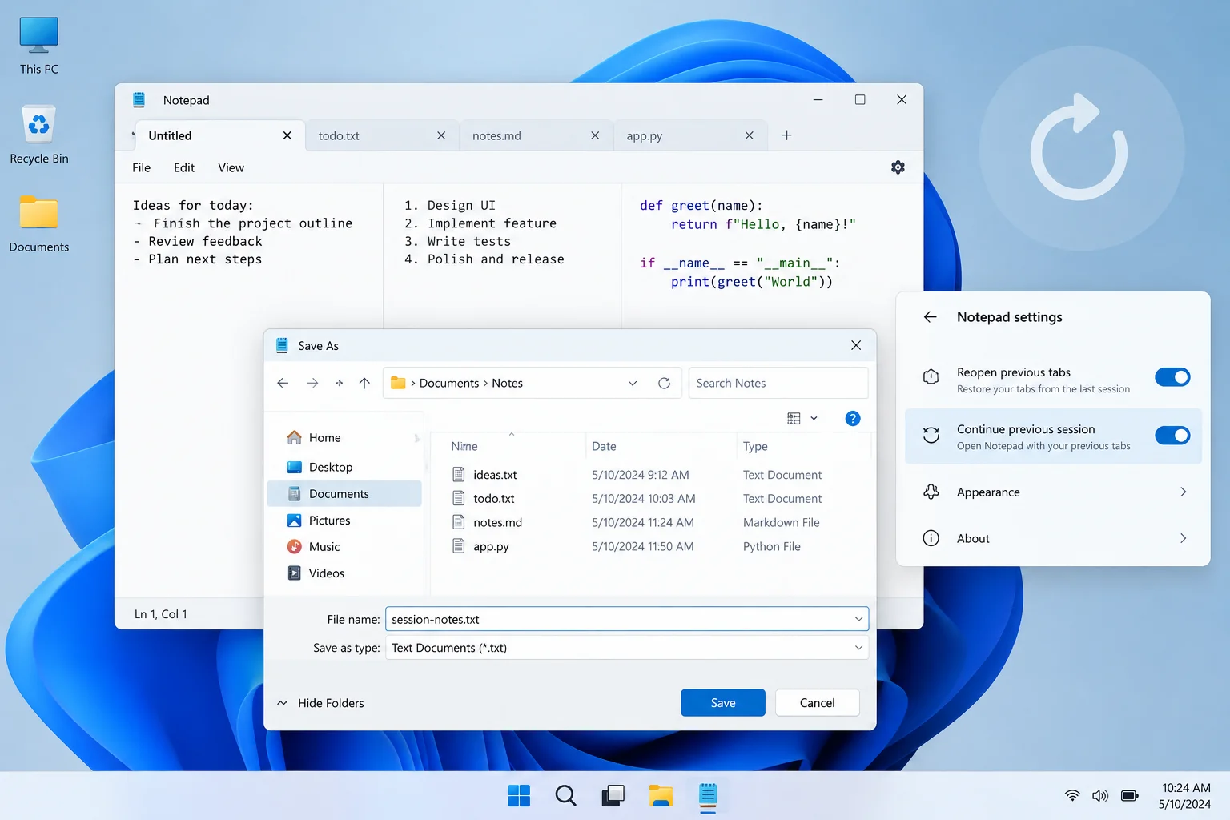Image resolution: width=1230 pixels, height=820 pixels.
Task: Disable Reopen previous tabs switch
Action: tap(1172, 377)
